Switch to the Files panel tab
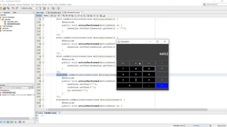227x127 pixels. pos(15,13)
